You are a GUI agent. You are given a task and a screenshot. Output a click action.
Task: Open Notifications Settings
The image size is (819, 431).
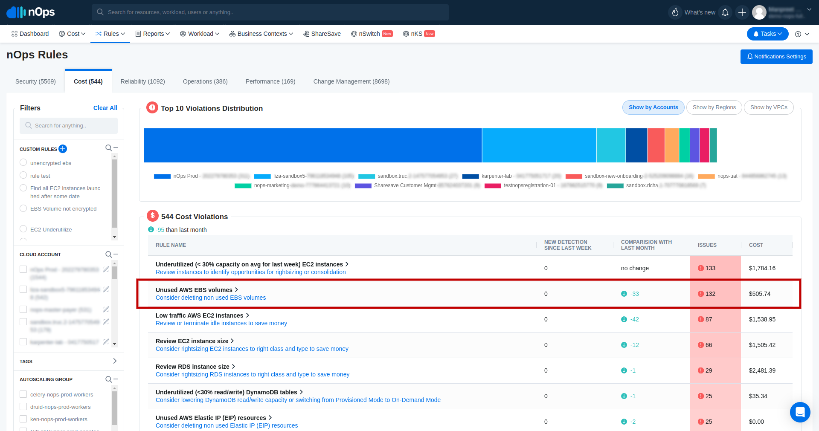click(x=776, y=56)
